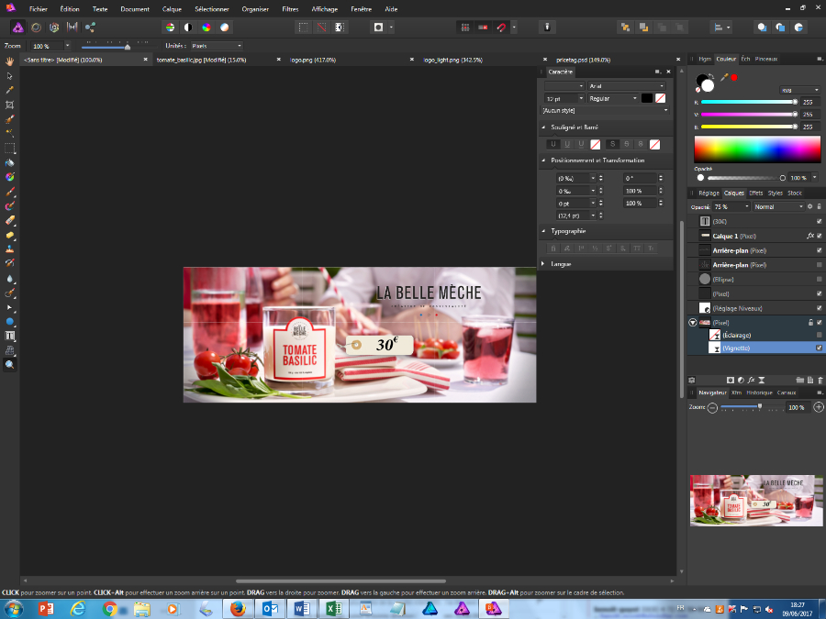This screenshot has width=826, height=619.
Task: Delete layer with trash icon
Action: [x=820, y=380]
